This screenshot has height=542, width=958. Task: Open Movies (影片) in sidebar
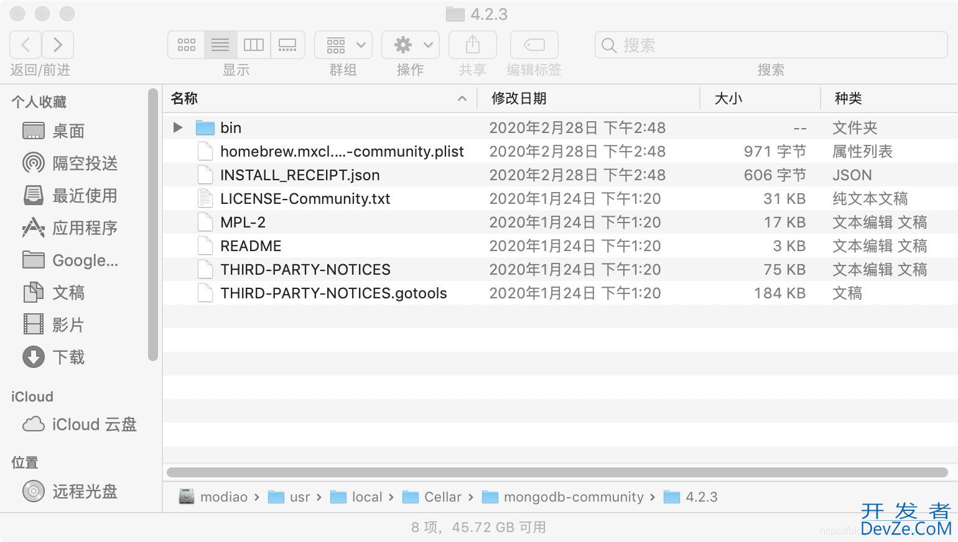53,325
